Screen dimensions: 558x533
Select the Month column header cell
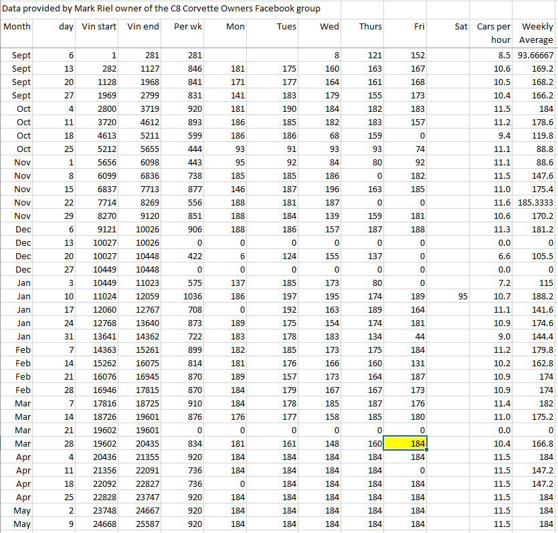pyautogui.click(x=17, y=27)
